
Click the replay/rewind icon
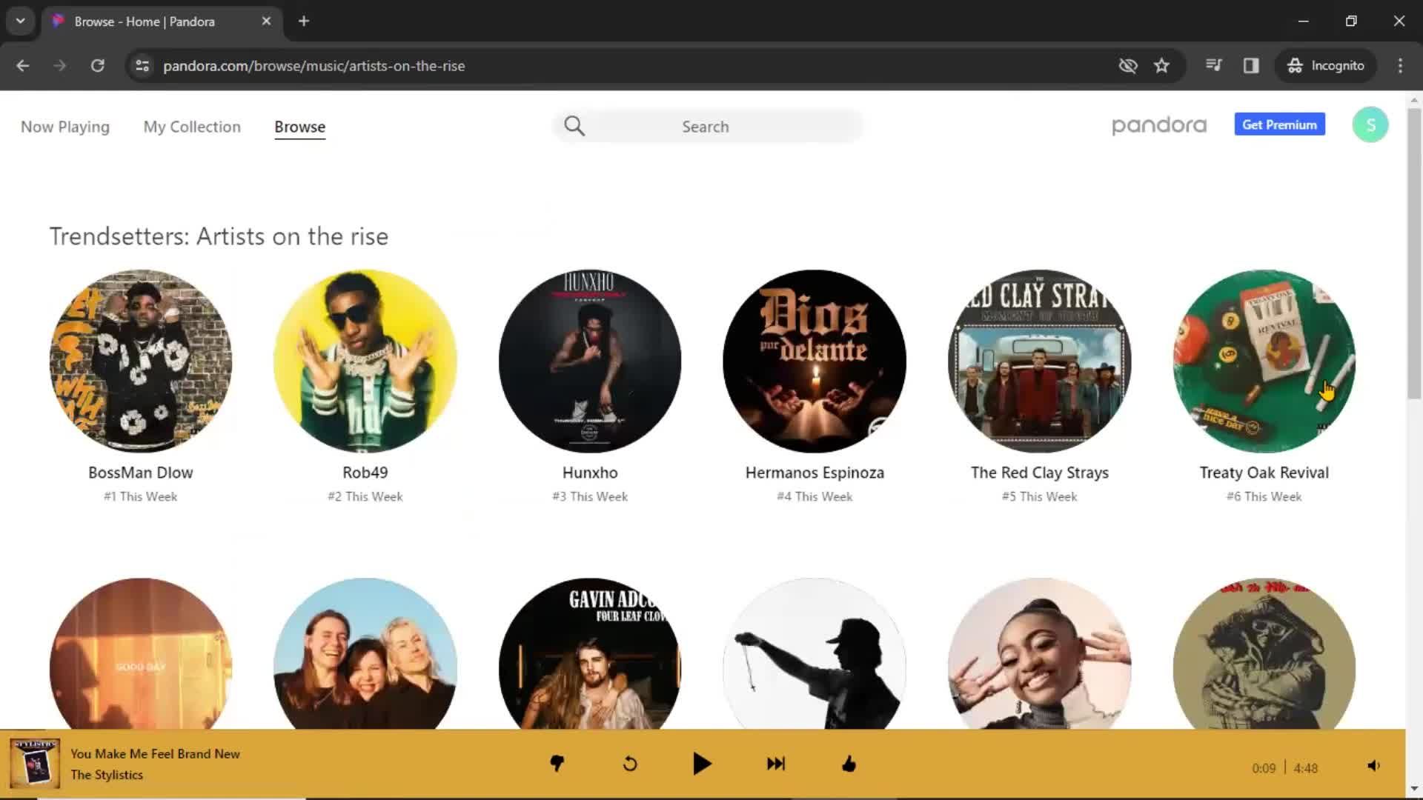click(629, 763)
